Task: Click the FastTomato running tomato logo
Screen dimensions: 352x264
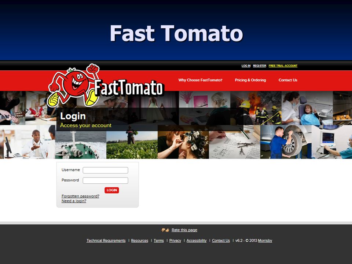Action: pos(106,85)
